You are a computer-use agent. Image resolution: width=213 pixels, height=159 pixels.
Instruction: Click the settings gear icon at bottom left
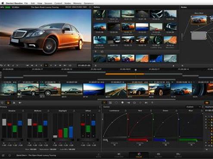(x=9, y=155)
